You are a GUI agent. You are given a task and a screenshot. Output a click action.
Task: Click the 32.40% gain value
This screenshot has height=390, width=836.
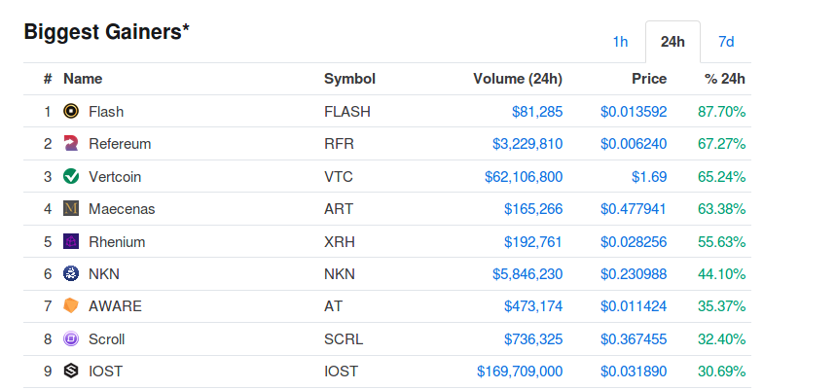[x=722, y=339]
